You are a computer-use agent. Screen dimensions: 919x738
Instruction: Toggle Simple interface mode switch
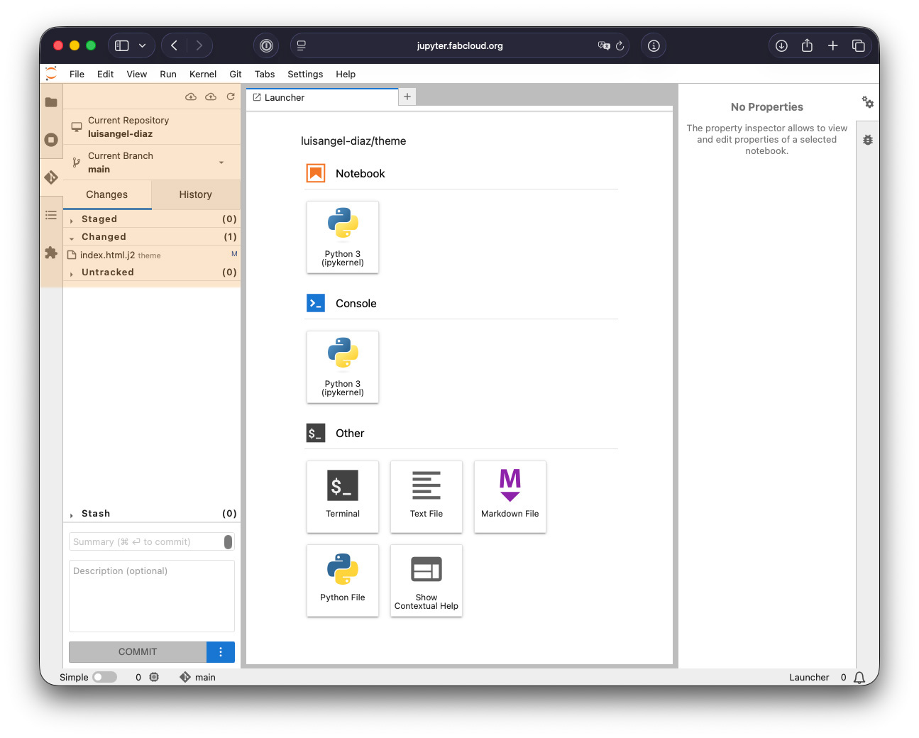104,677
